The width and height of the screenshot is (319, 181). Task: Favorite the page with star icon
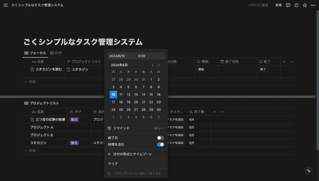(305, 5)
